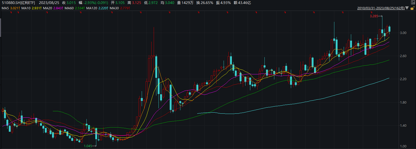Click the closing price 3.015

[71, 3]
